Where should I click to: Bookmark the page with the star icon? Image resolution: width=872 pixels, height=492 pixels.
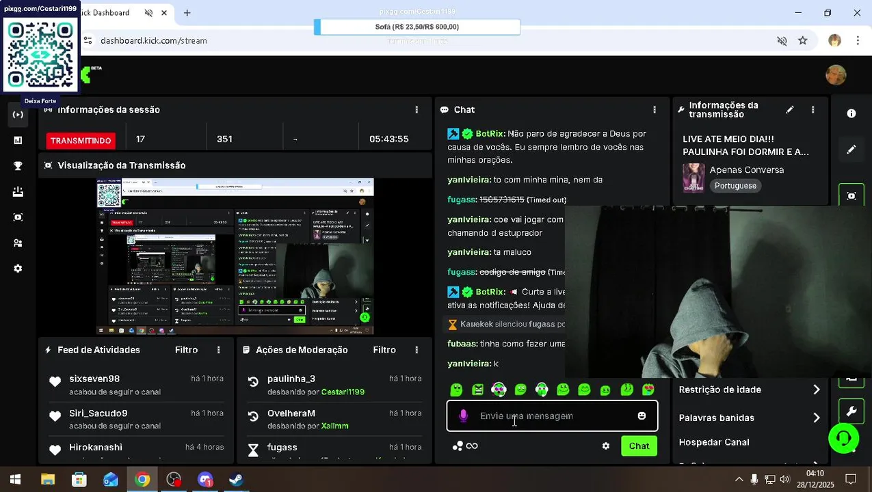pos(803,41)
